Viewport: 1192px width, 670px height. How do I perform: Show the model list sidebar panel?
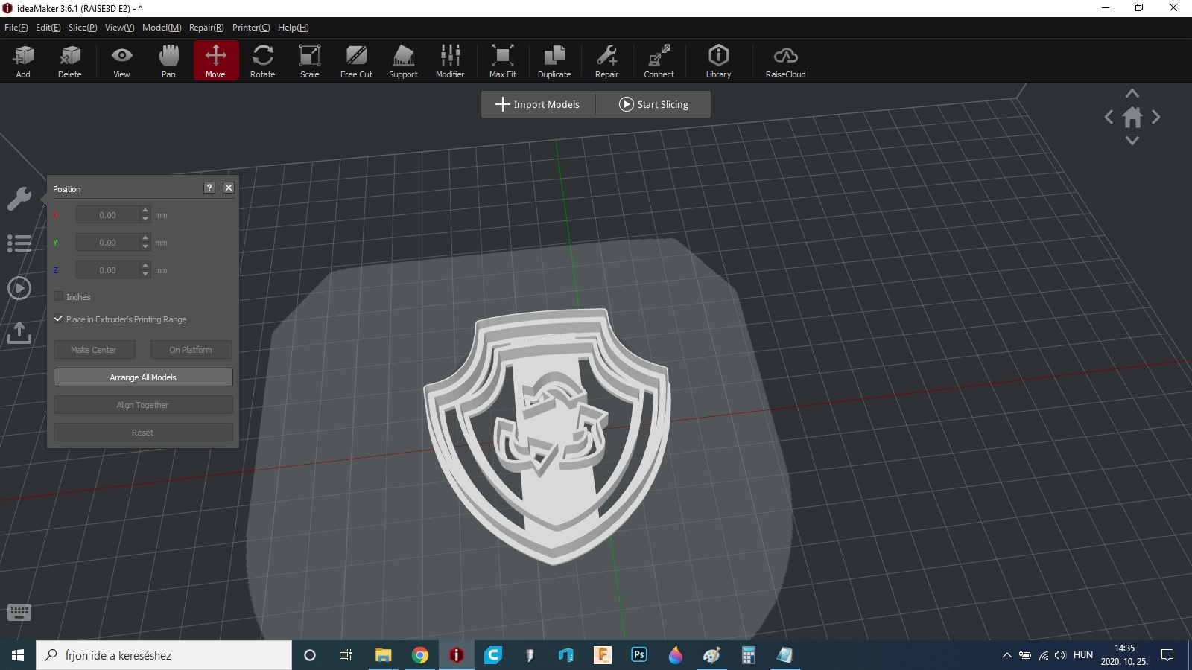tap(19, 243)
